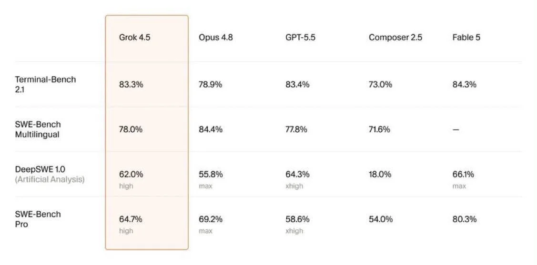This screenshot has height=265, width=537.
Task: Click the max label under Opus 4.8's 69.2%
Action: pyautogui.click(x=205, y=231)
